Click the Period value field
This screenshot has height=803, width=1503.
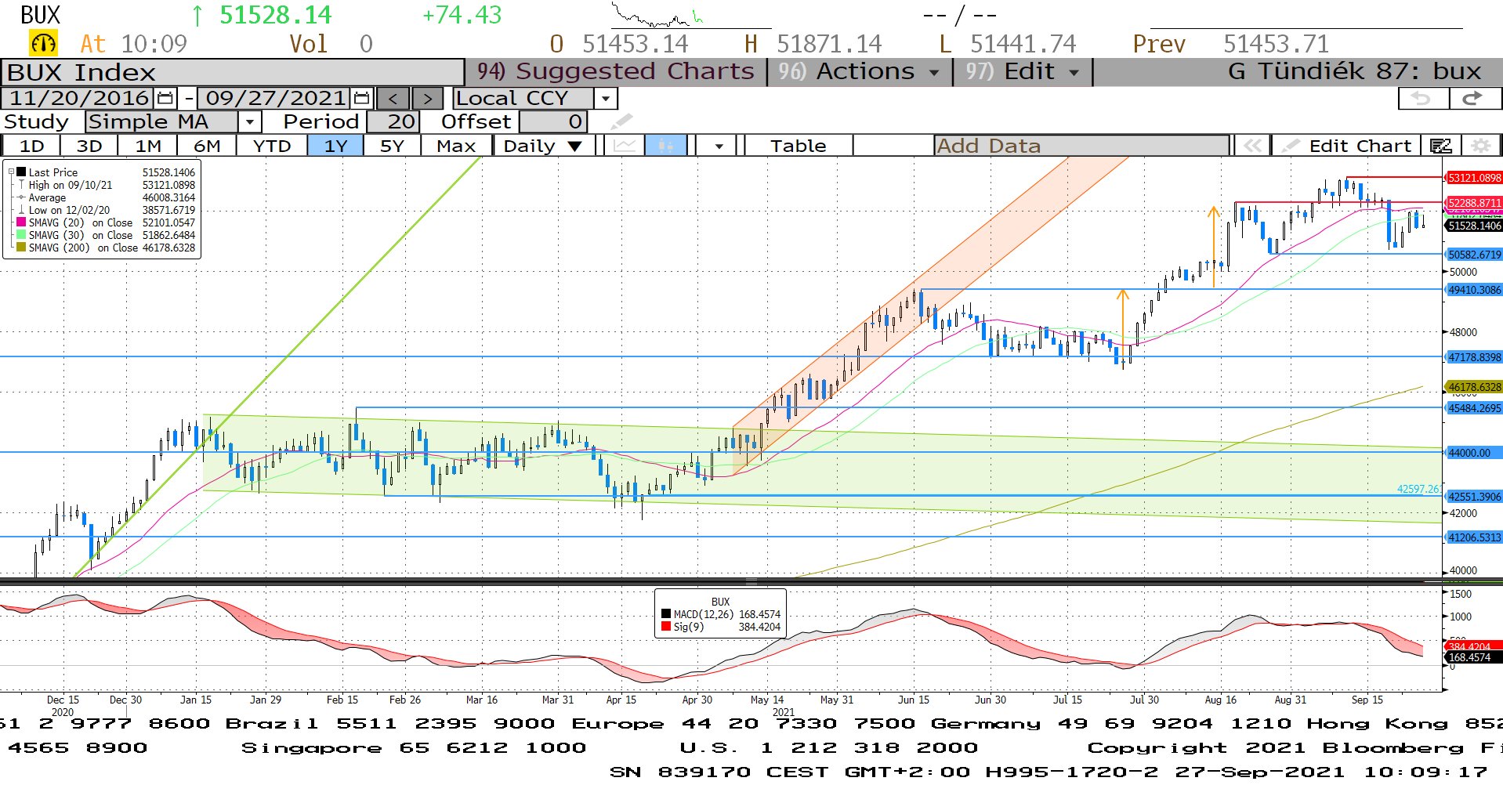tap(393, 121)
